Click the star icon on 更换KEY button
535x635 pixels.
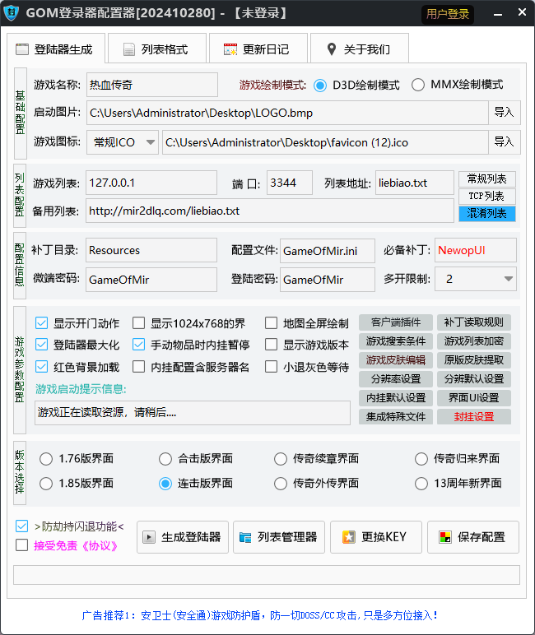(x=349, y=538)
